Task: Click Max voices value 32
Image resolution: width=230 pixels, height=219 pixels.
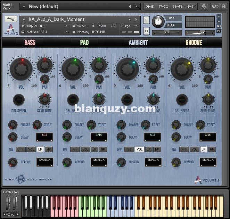Action: (x=113, y=26)
